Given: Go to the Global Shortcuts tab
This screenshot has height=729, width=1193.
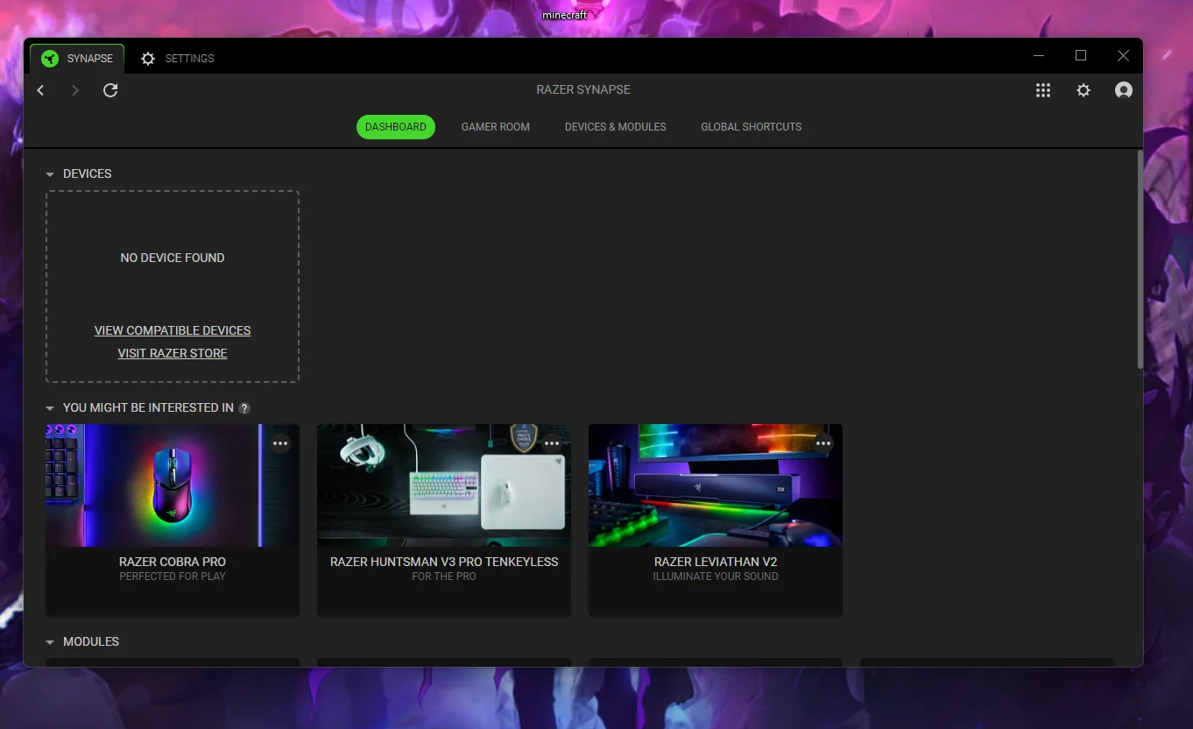Looking at the screenshot, I should (x=752, y=127).
